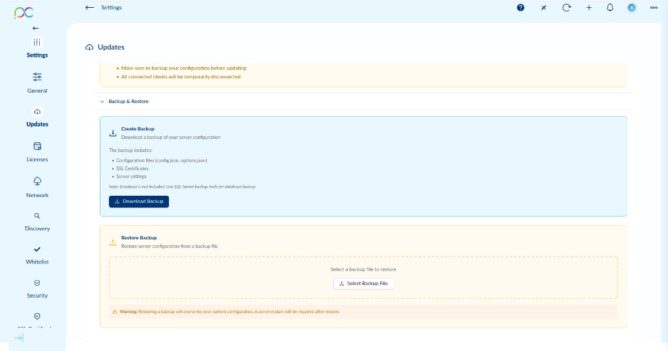Image resolution: width=668 pixels, height=351 pixels.
Task: Click the shield icon below Security
Action: pos(37,316)
